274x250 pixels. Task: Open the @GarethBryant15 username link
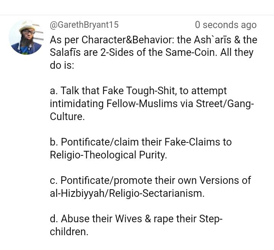coord(84,25)
